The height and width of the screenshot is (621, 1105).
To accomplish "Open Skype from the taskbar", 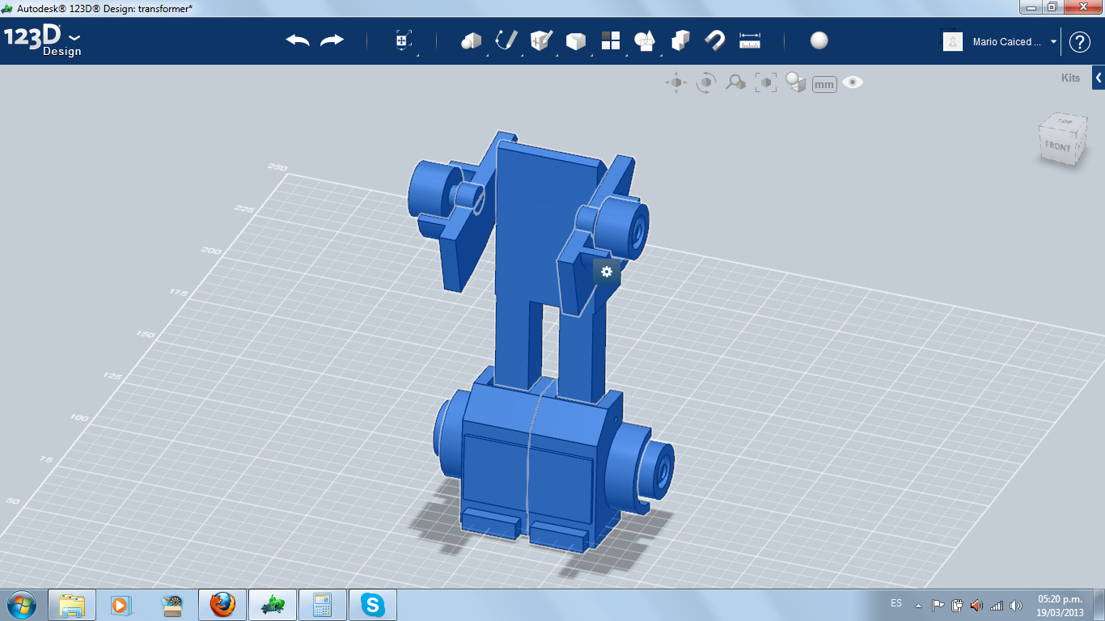I will tap(372, 605).
